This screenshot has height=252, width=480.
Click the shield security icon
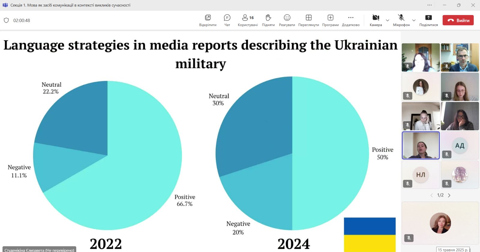pos(6,20)
